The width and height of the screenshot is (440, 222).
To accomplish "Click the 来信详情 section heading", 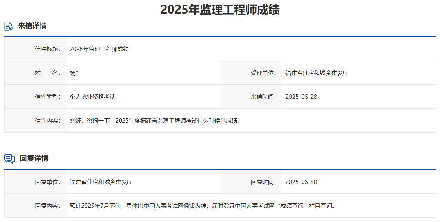I will pyautogui.click(x=32, y=26).
